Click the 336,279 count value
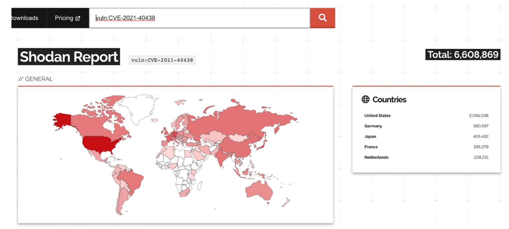Screen dimensions: 509x229 (481, 147)
